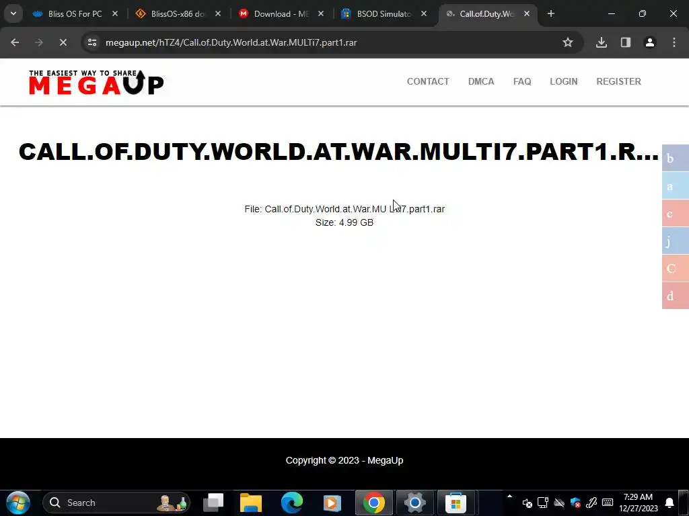
Task: Click the Size: 4.99 GB text
Action: 344,223
